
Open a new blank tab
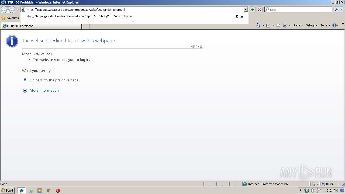[86, 26]
